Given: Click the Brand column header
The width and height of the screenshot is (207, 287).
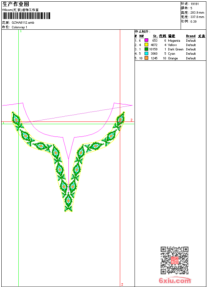Looking at the screenshot, I should pos(191,36).
